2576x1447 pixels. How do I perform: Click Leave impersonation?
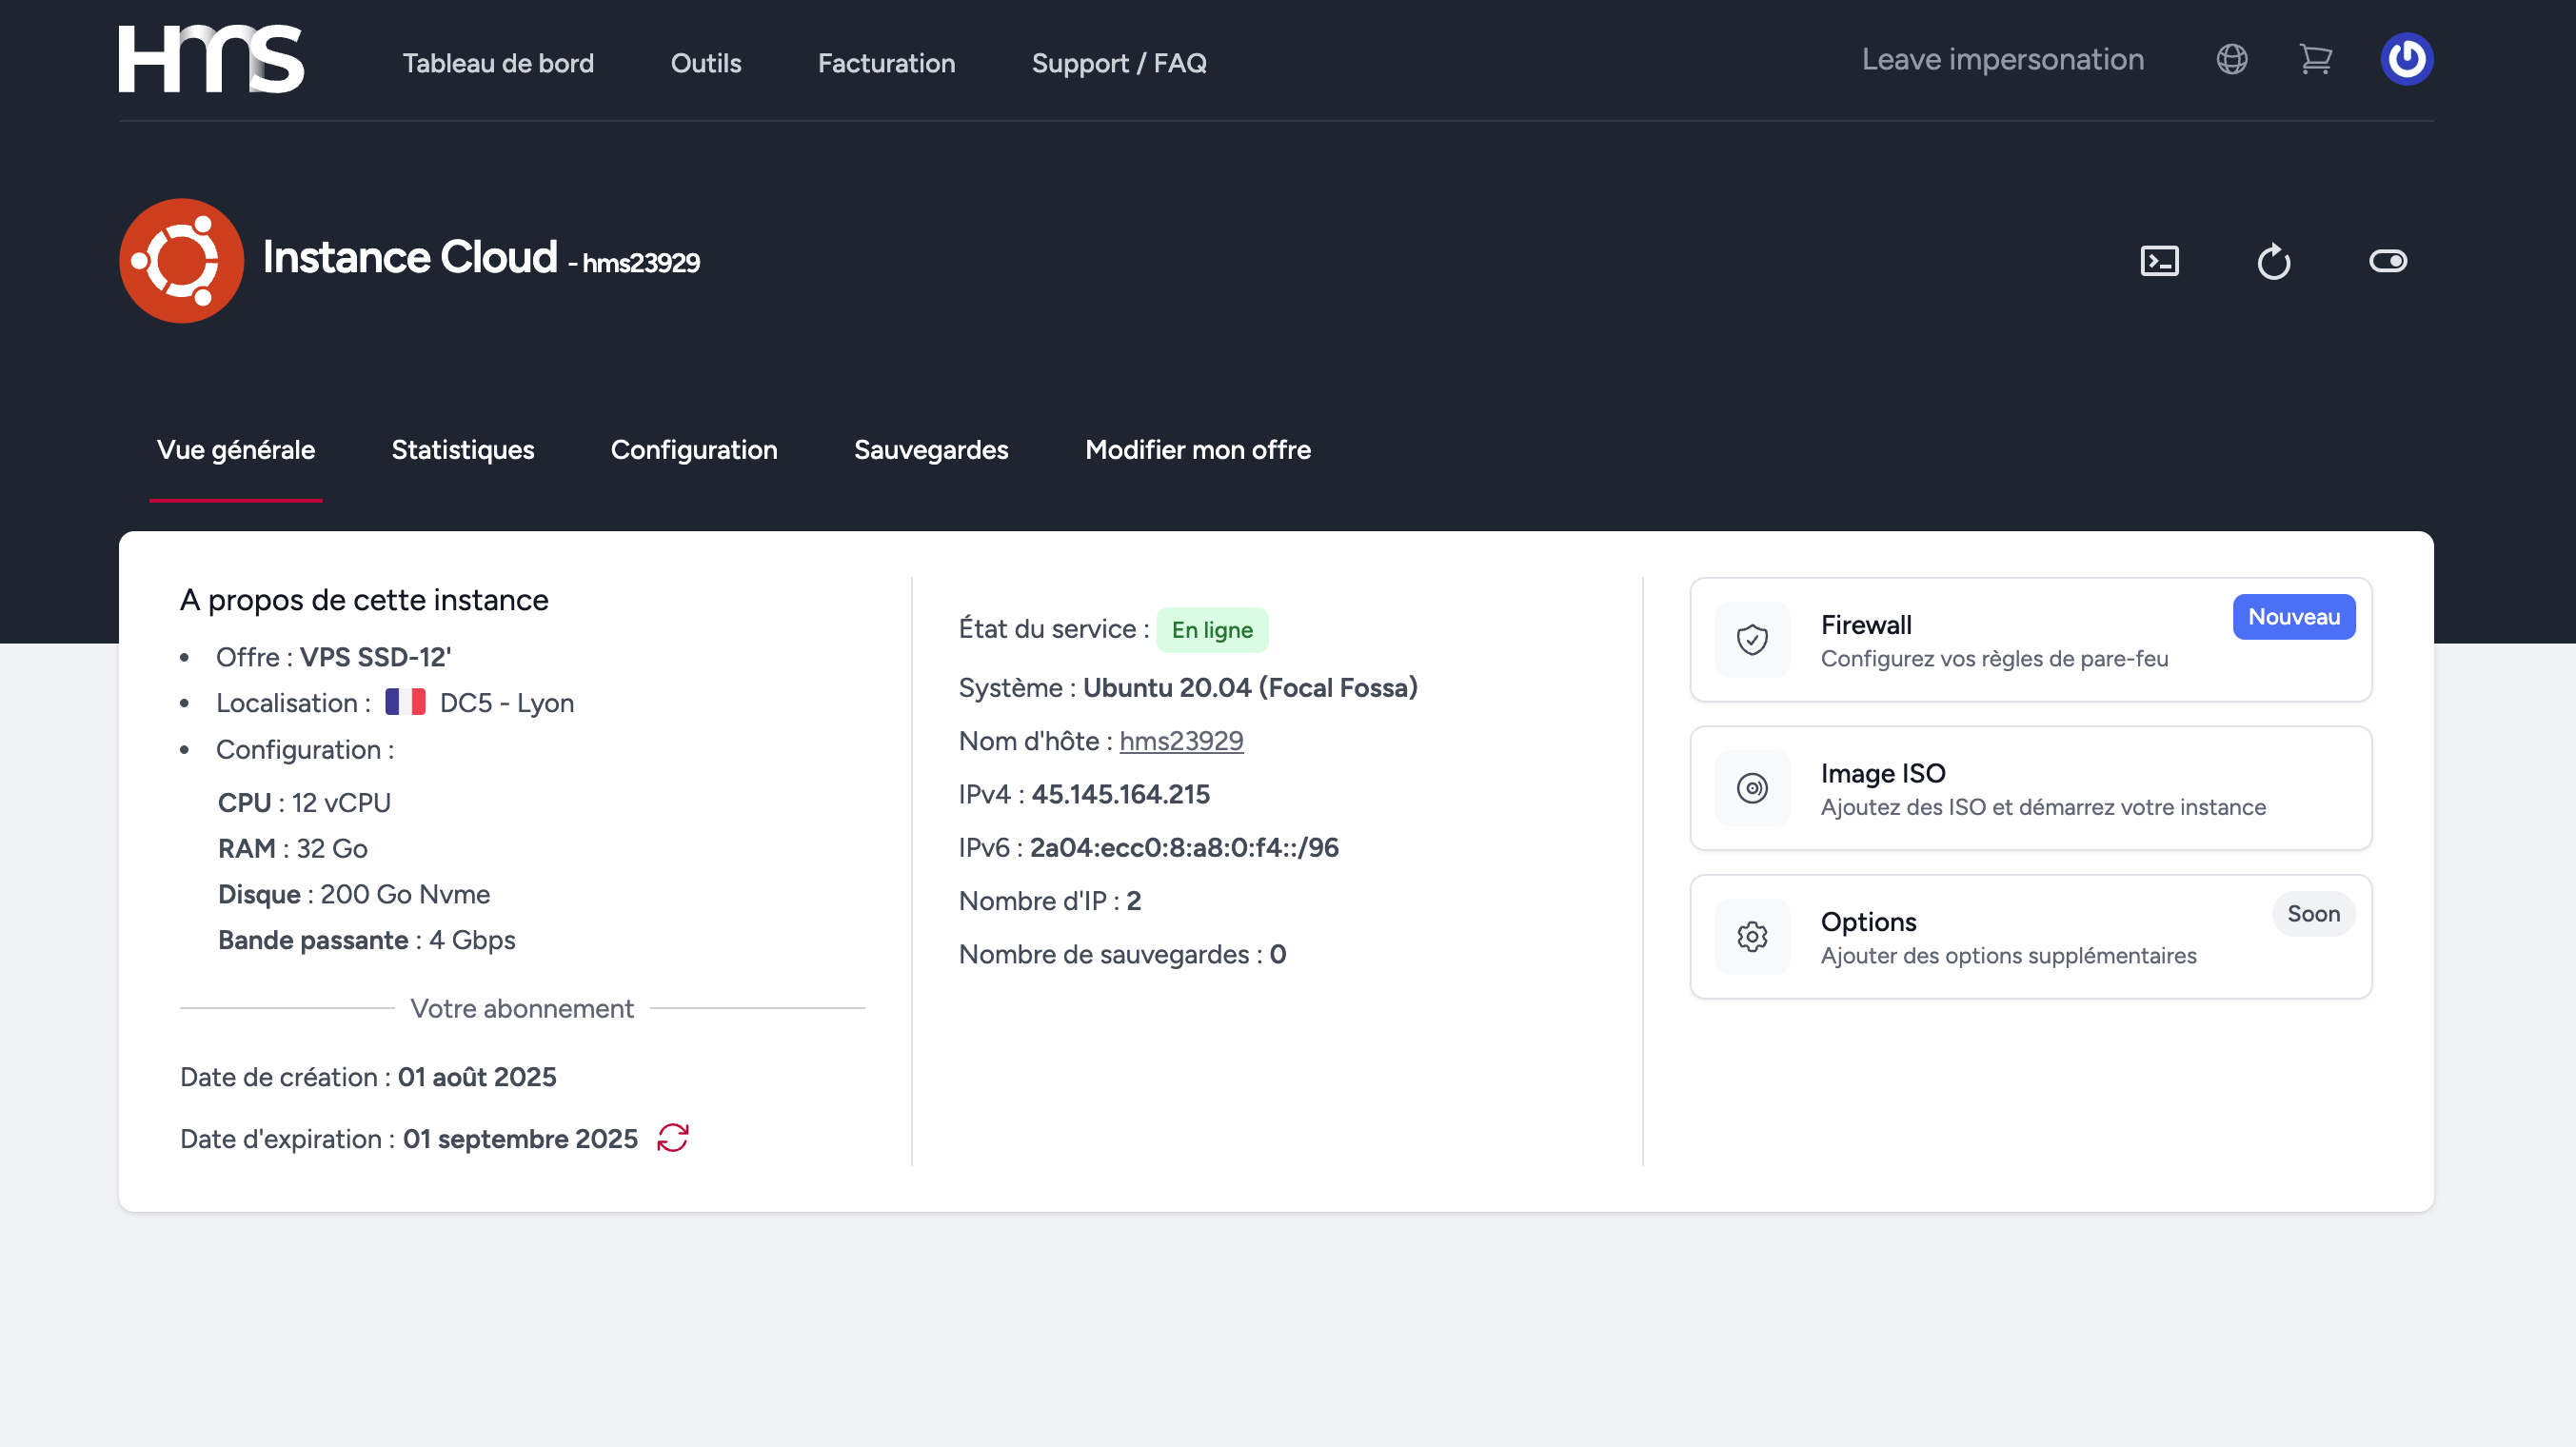tap(2002, 59)
